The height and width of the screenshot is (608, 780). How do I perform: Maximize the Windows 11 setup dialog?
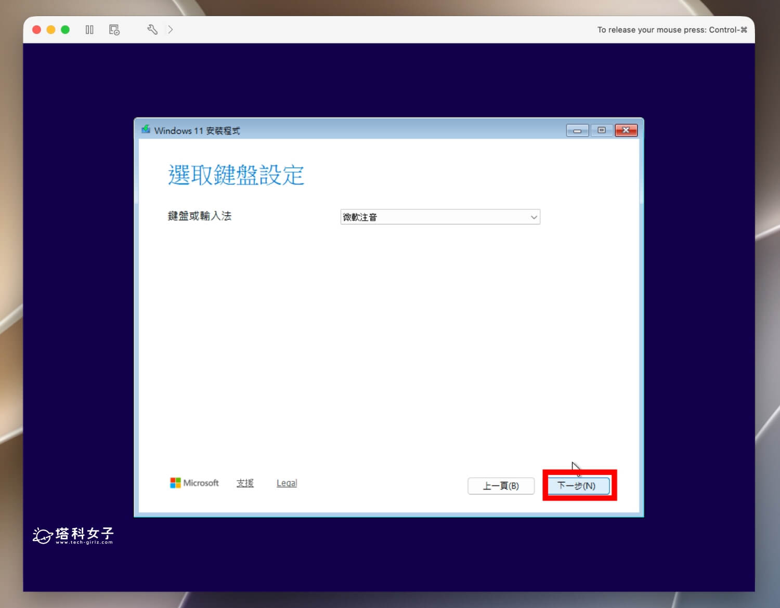[x=602, y=130]
